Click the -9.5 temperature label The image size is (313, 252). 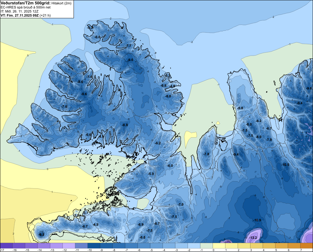pyautogui.click(x=130, y=60)
